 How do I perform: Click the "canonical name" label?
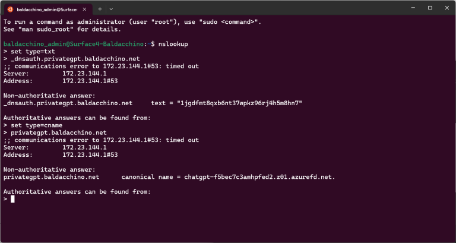[147, 177]
